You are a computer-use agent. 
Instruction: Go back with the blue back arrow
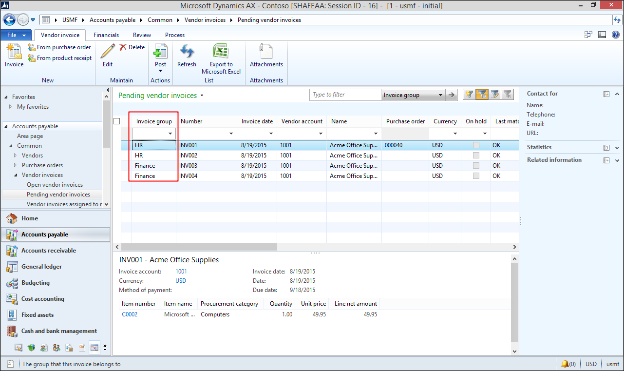coord(9,20)
